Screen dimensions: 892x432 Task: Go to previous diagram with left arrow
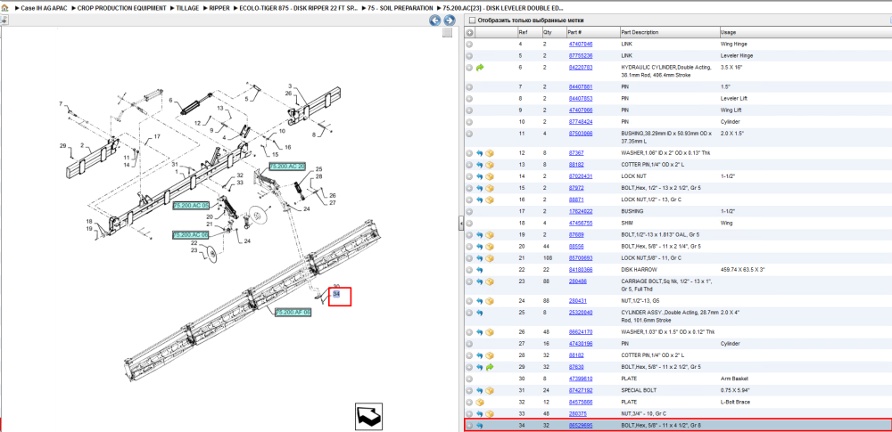click(434, 20)
